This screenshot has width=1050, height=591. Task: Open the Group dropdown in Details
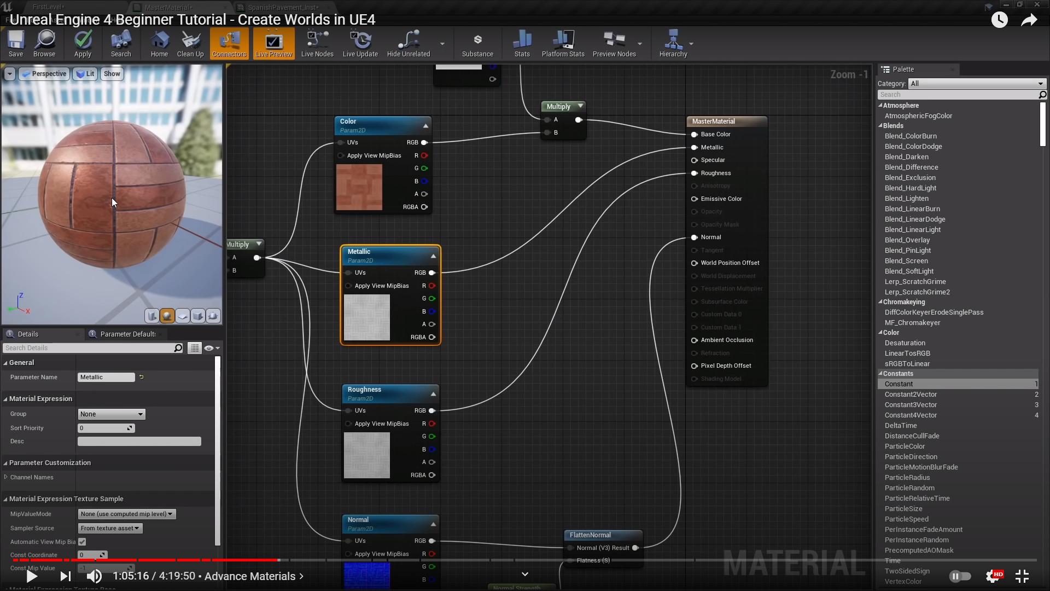(112, 414)
